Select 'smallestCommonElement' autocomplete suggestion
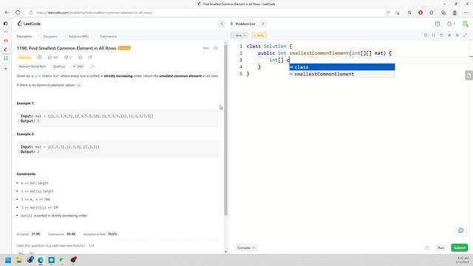Viewport: 473px width, 266px height. click(x=341, y=74)
